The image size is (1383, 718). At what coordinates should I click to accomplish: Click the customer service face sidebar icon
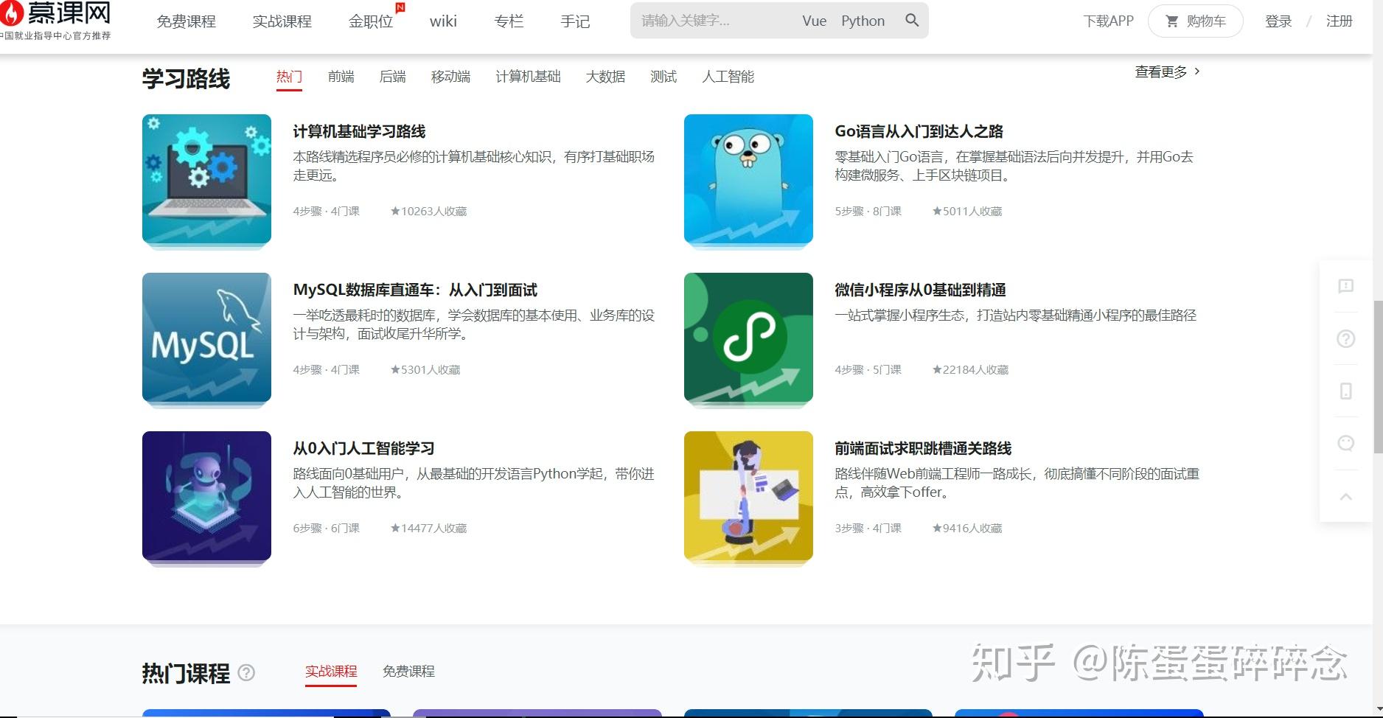[1345, 443]
